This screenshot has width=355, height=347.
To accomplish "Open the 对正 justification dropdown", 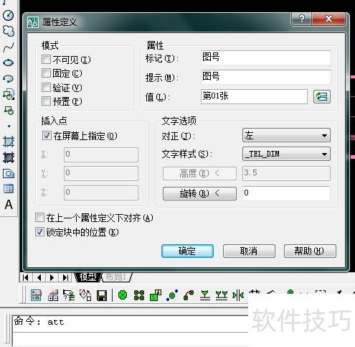I will click(286, 135).
